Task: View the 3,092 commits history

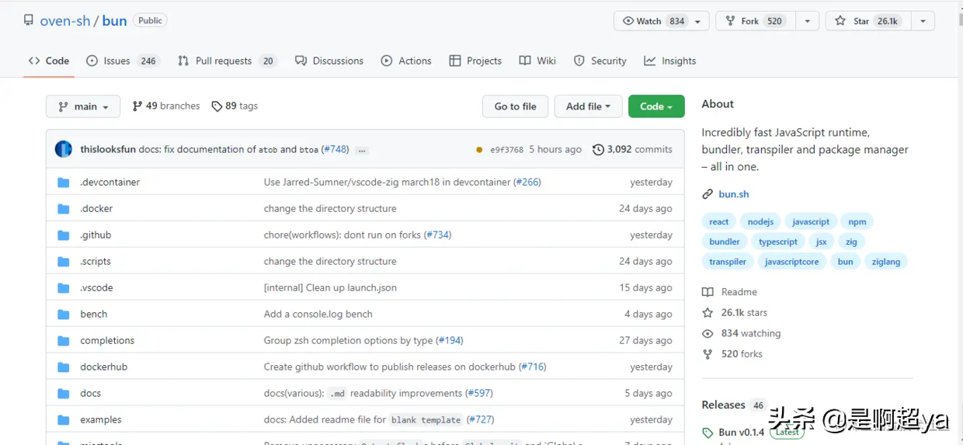Action: click(x=632, y=149)
